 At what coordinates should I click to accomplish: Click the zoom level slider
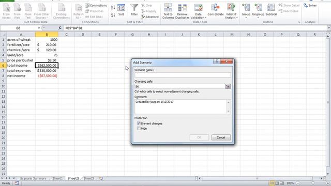(313, 183)
